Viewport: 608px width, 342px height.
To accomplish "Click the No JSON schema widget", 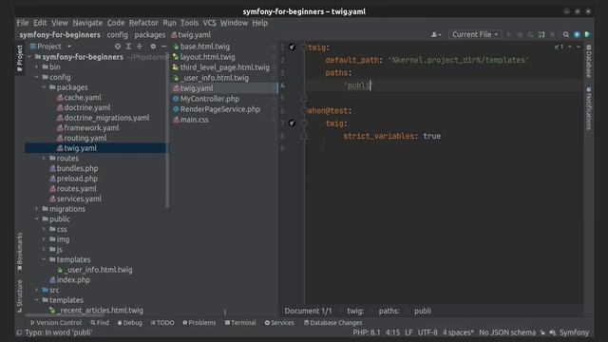I will click(506, 332).
